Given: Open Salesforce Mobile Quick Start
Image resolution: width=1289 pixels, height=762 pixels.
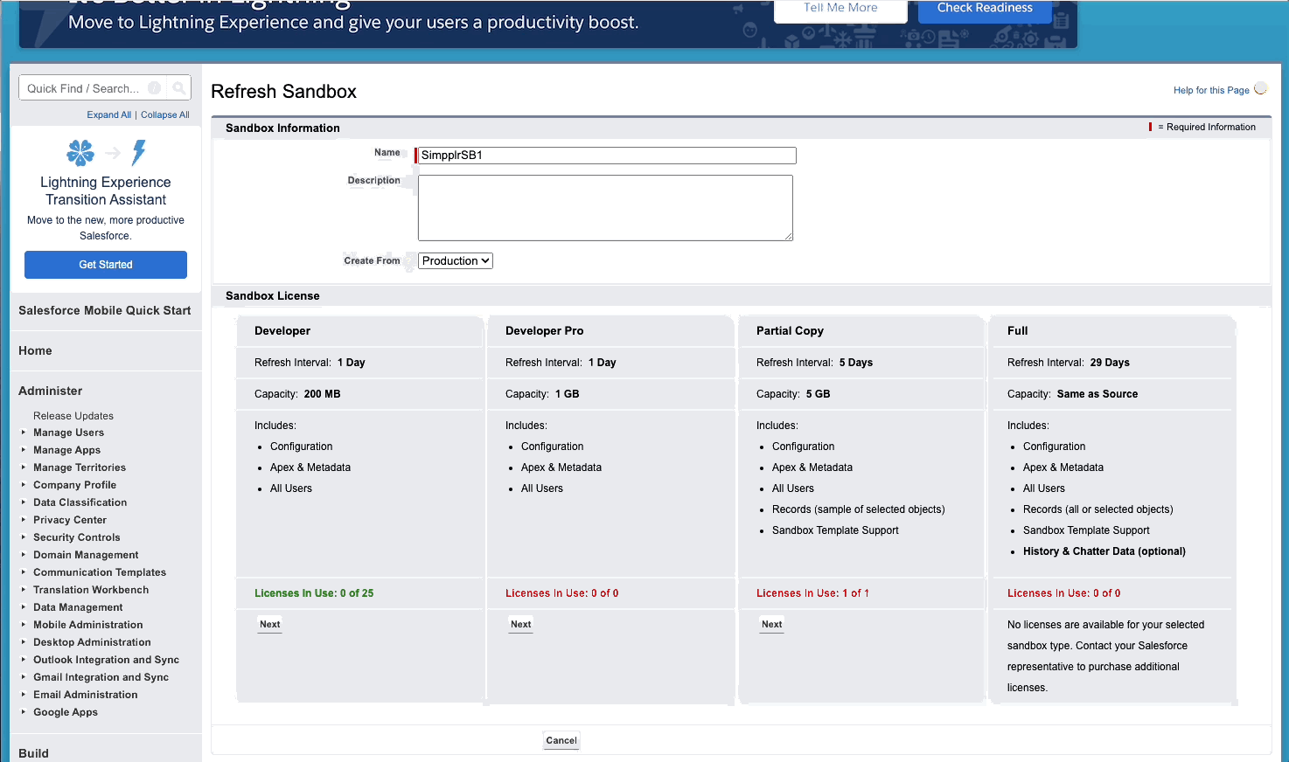Looking at the screenshot, I should coord(104,310).
